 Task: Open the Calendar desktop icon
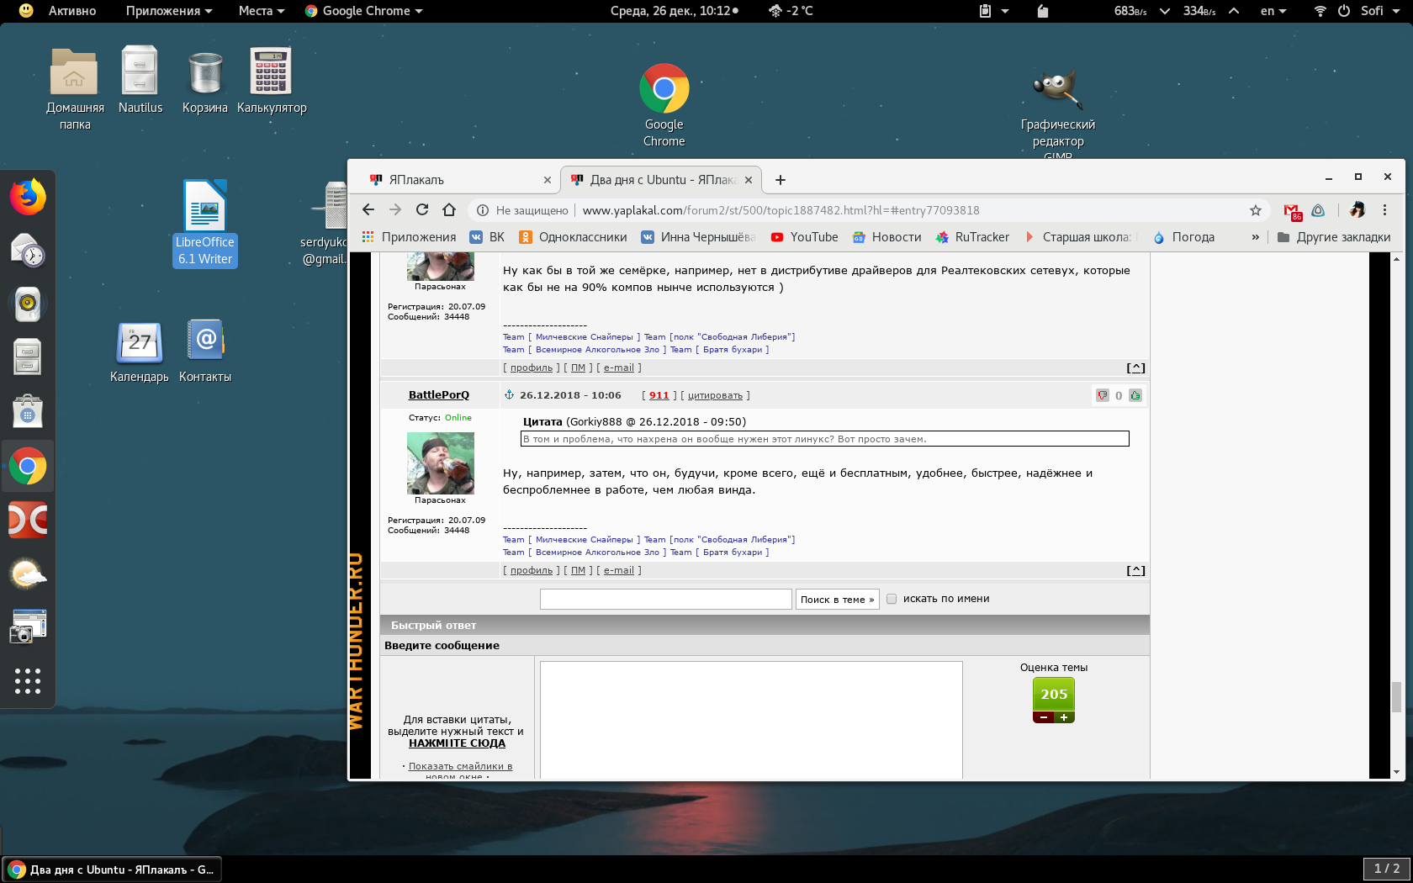140,352
